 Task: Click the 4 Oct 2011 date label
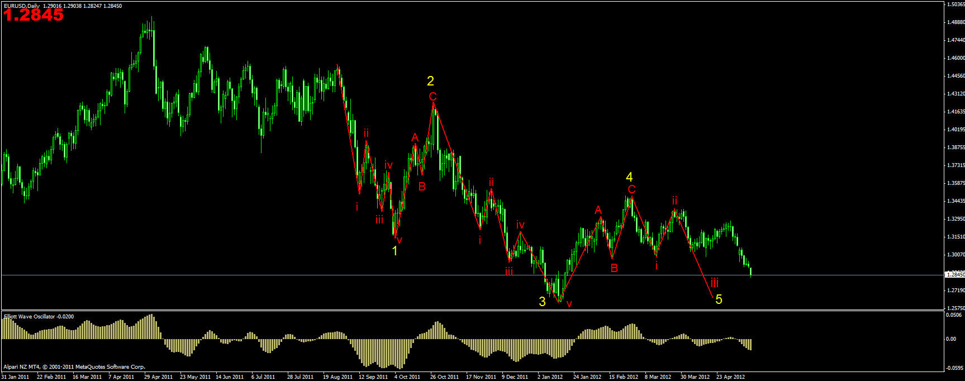click(x=407, y=377)
